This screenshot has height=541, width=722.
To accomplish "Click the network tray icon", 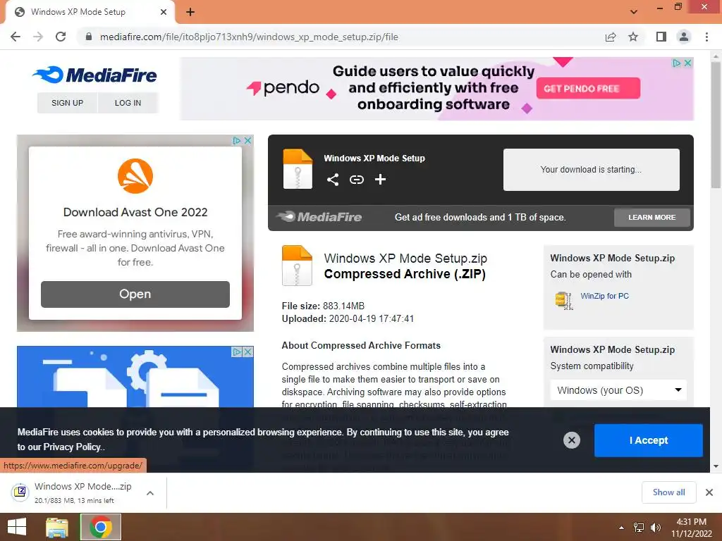I will pyautogui.click(x=639, y=528).
